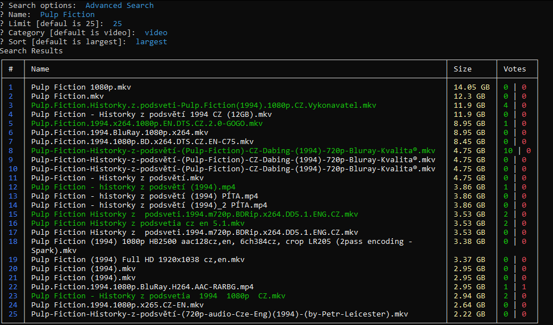Click the '3.38 GB' size cell
This screenshot has width=553, height=325.
point(470,242)
